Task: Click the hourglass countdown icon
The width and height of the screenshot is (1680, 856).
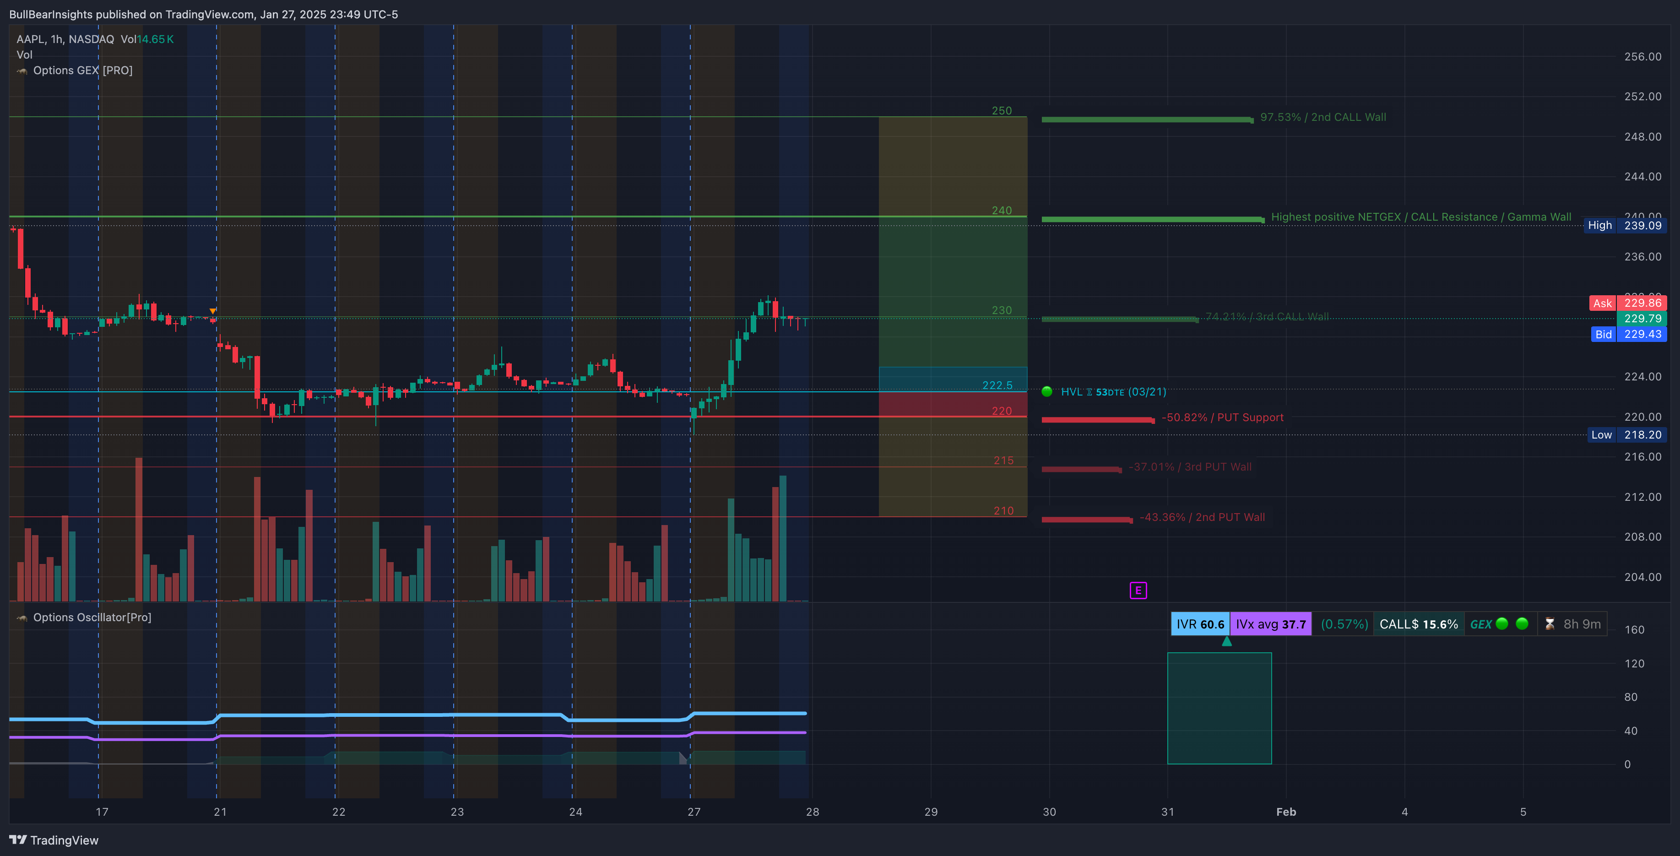Action: pyautogui.click(x=1550, y=624)
